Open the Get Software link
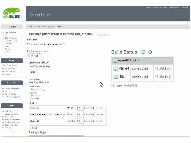This screenshot has width=191, height=143. click(x=10, y=32)
